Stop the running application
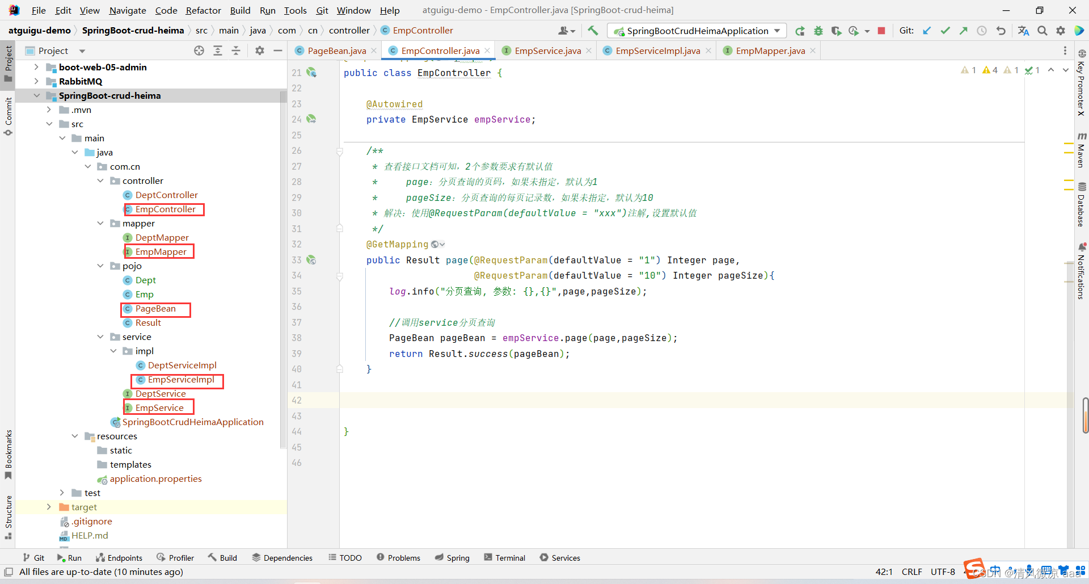Screen dimensions: 1089x584 pos(881,31)
